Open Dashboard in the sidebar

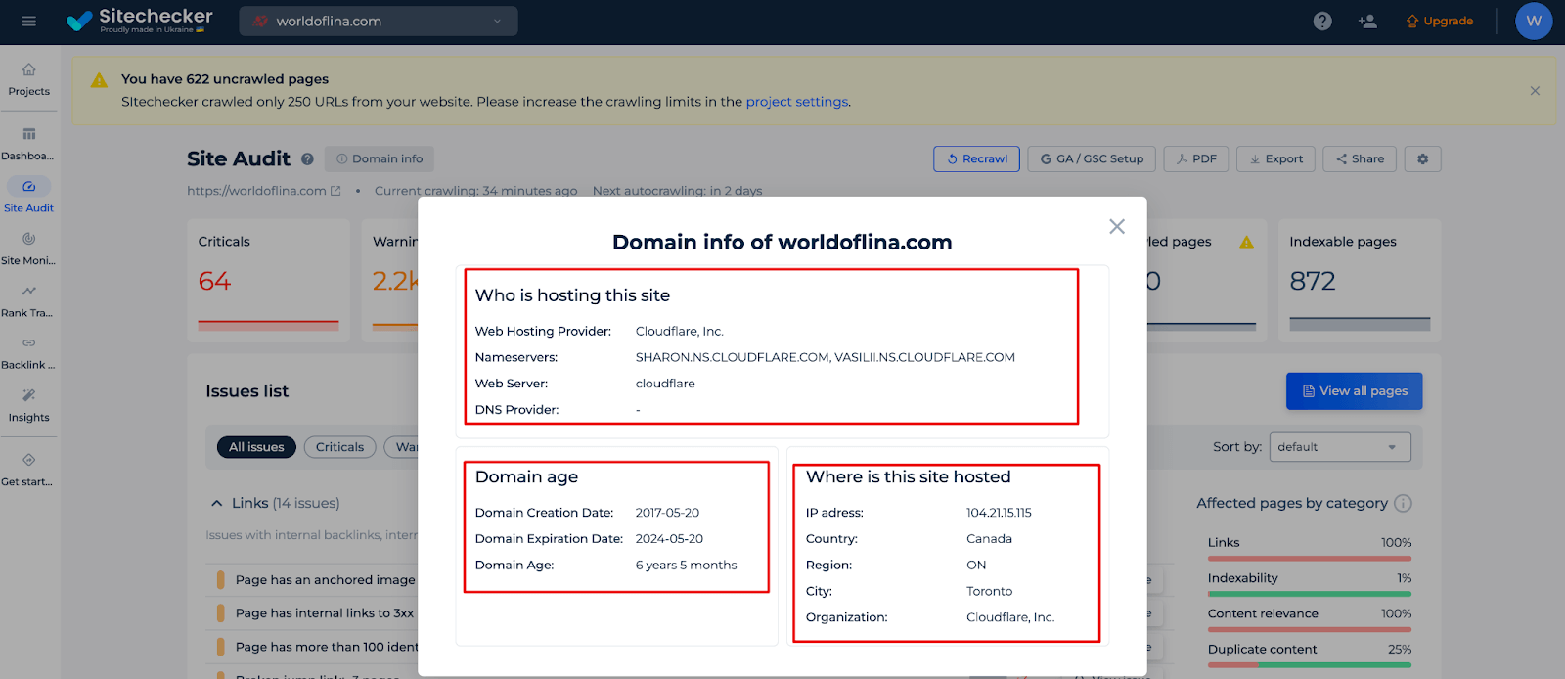click(29, 144)
